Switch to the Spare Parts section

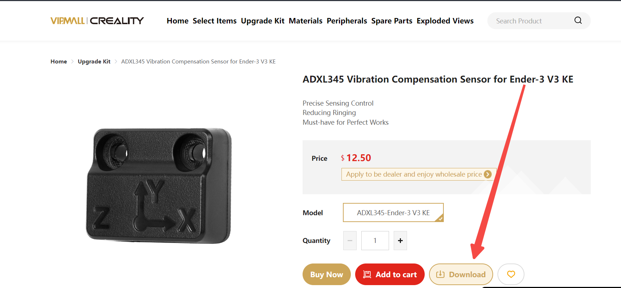[x=392, y=21]
